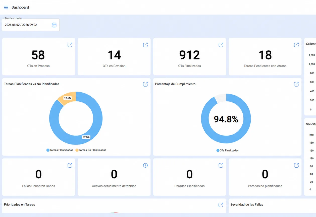Open details for OTs en Proceso card
The height and width of the screenshot is (217, 316).
tap(70, 45)
